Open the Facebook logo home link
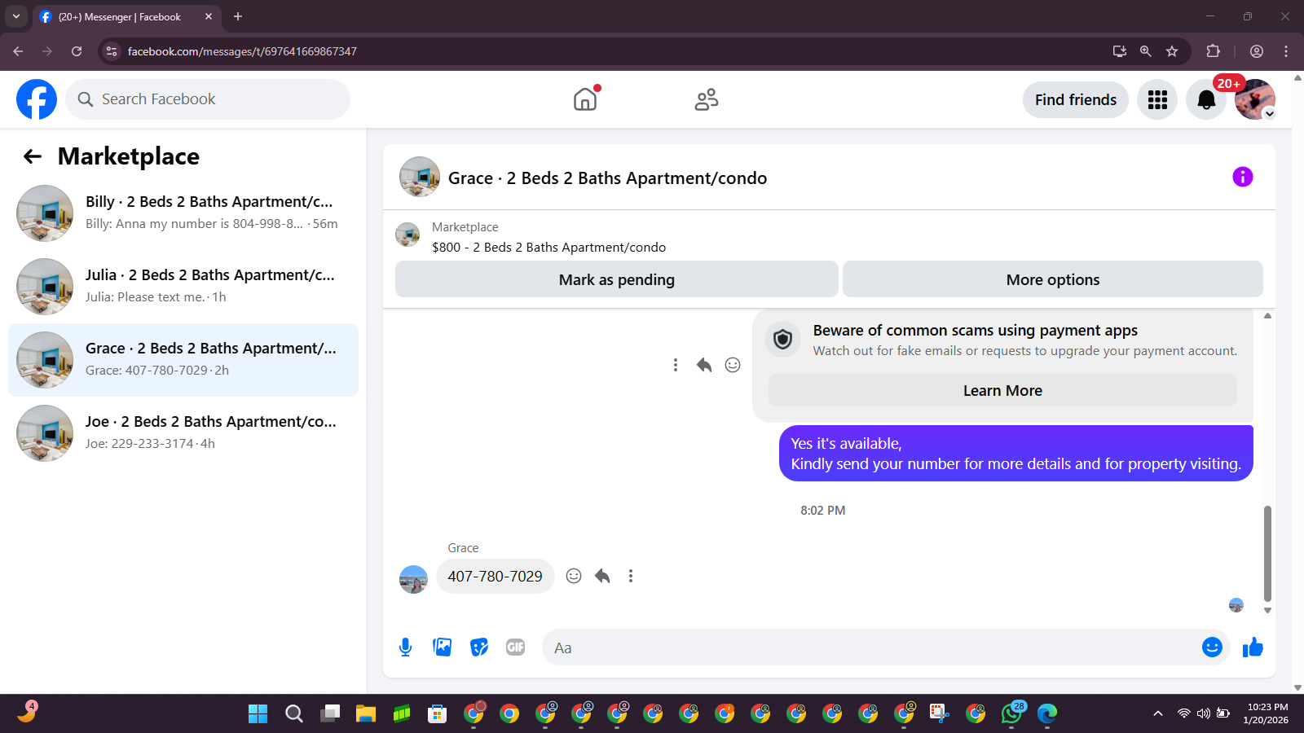The height and width of the screenshot is (733, 1304). [37, 99]
